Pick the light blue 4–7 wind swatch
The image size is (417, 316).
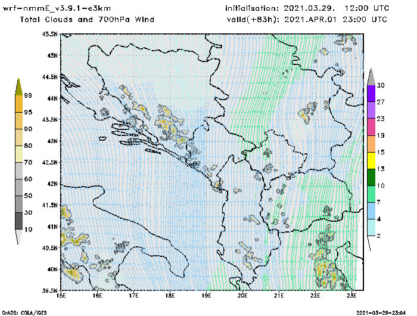point(371,211)
